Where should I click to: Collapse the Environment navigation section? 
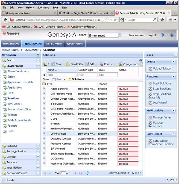coord(38,66)
